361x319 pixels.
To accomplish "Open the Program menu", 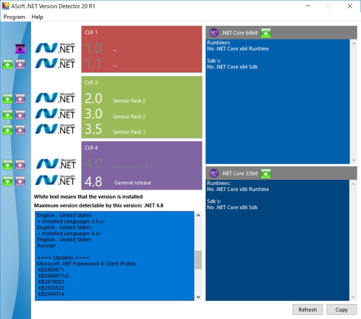I will click(x=14, y=17).
